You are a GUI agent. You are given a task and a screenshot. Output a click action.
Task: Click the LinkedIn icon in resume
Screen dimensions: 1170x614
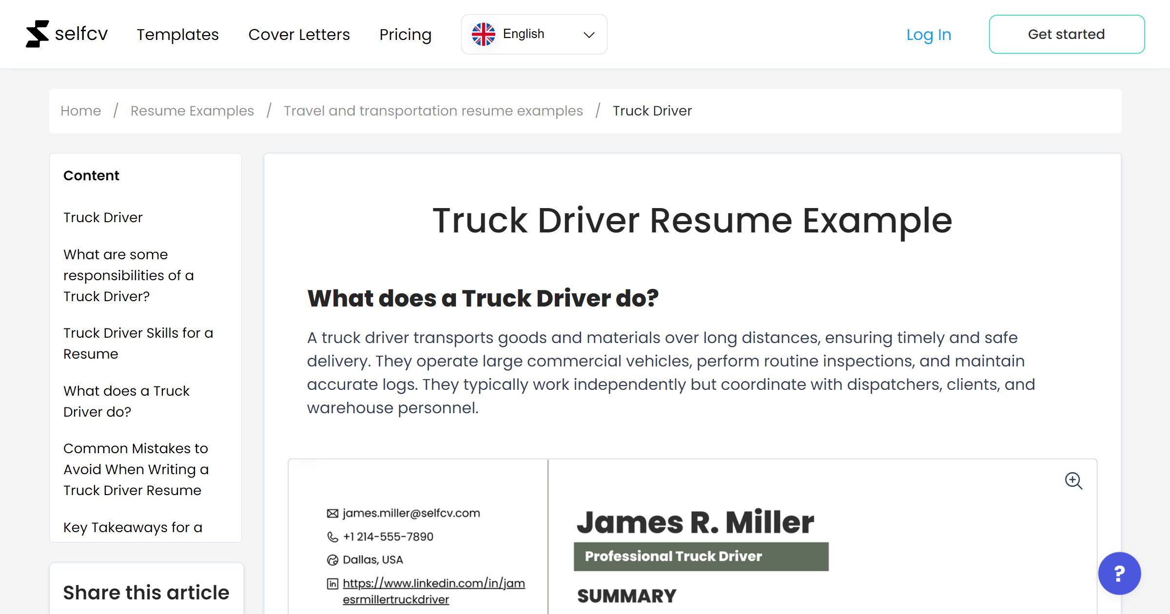(x=332, y=583)
